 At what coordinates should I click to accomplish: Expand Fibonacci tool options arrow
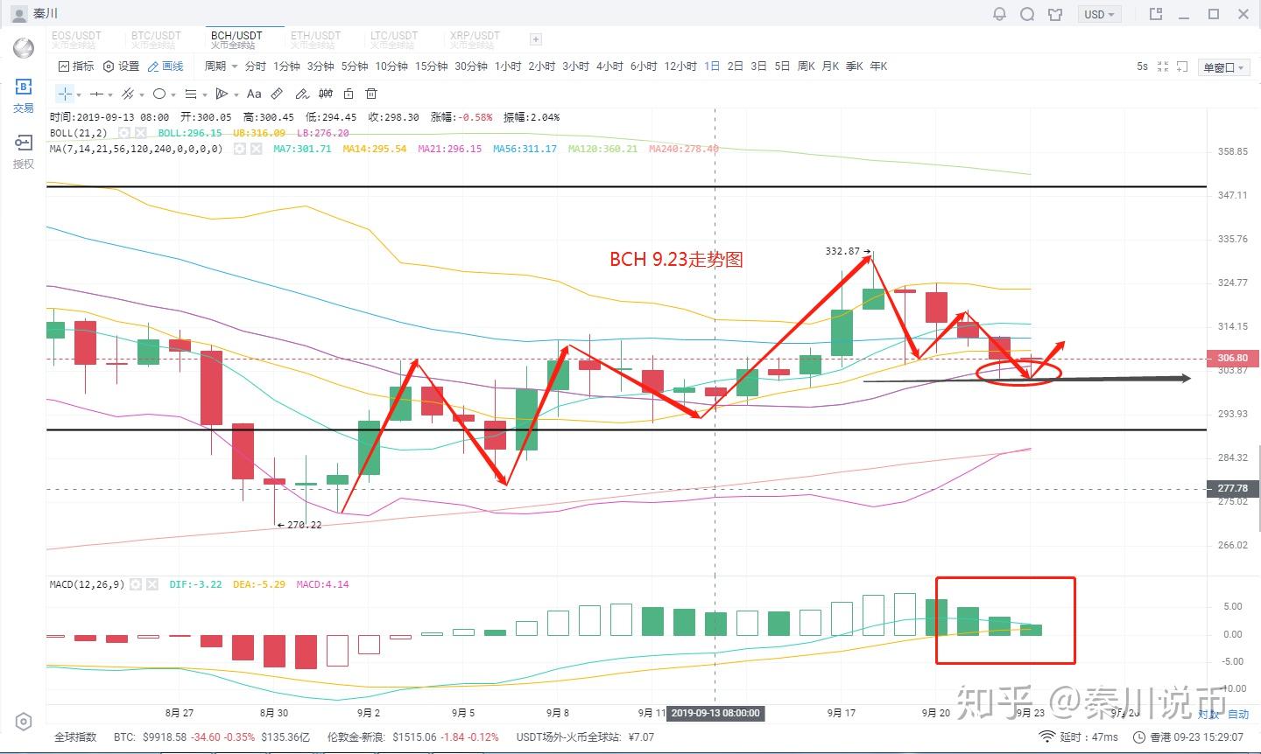point(204,94)
